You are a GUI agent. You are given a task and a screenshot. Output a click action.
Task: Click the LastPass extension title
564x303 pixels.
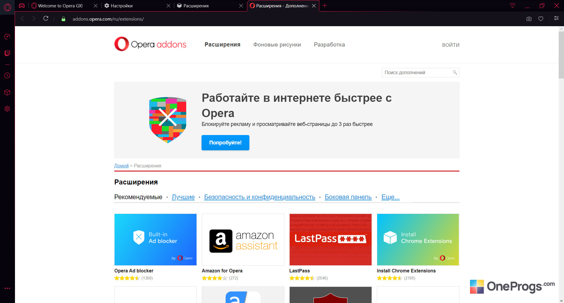coord(300,271)
